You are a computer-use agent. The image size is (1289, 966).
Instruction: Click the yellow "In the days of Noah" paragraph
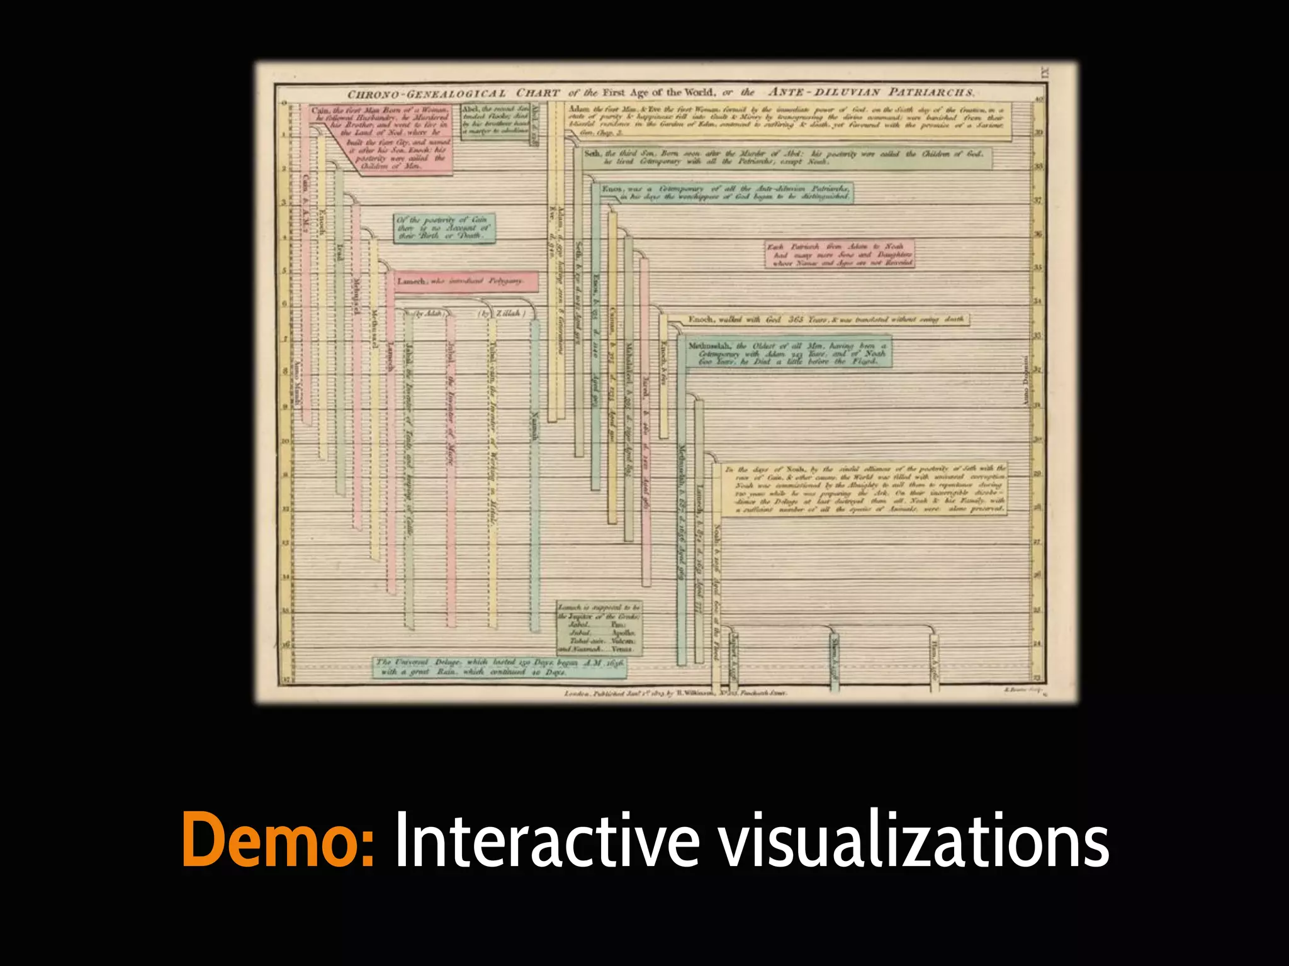(864, 489)
